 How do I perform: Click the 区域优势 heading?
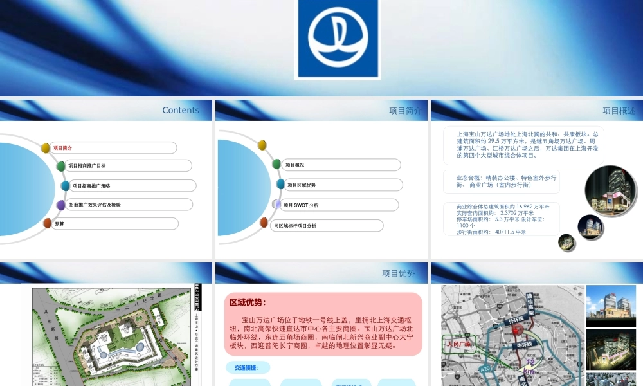coord(248,302)
